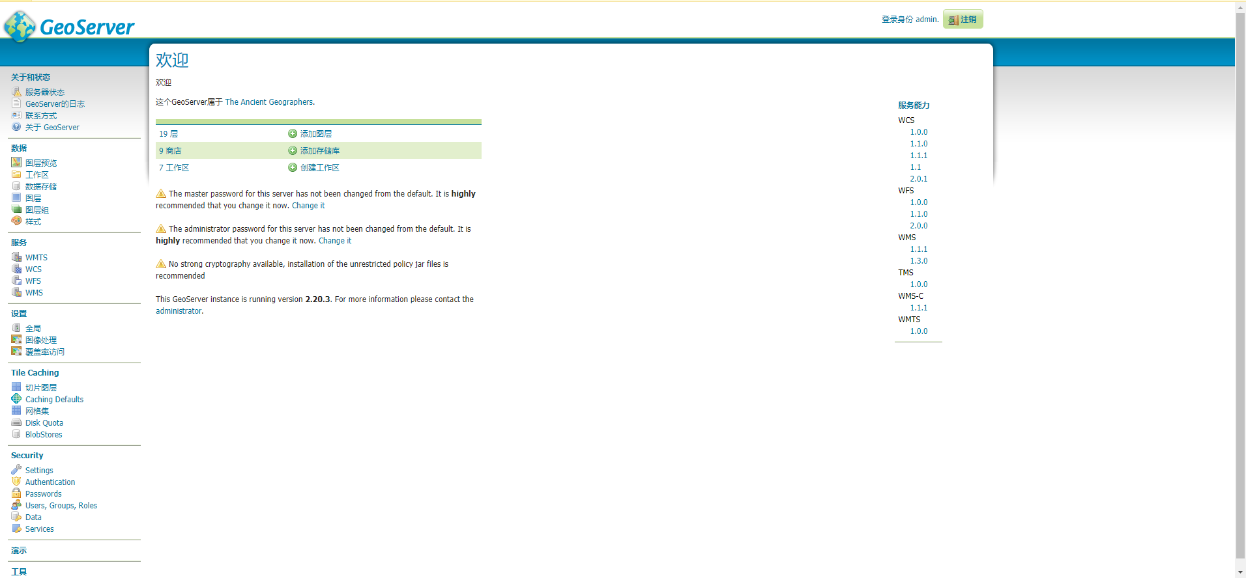Open the Security Data menu item
This screenshot has height=578, width=1246.
click(33, 517)
